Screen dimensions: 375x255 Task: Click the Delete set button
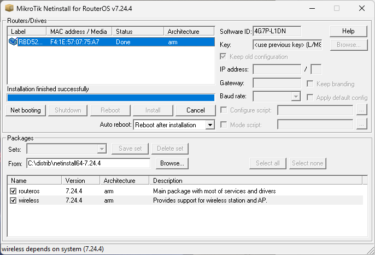pos(170,149)
